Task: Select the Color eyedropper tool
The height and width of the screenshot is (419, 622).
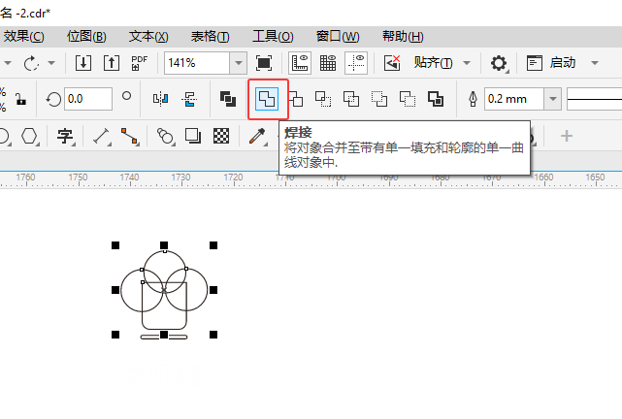Action: tap(256, 136)
